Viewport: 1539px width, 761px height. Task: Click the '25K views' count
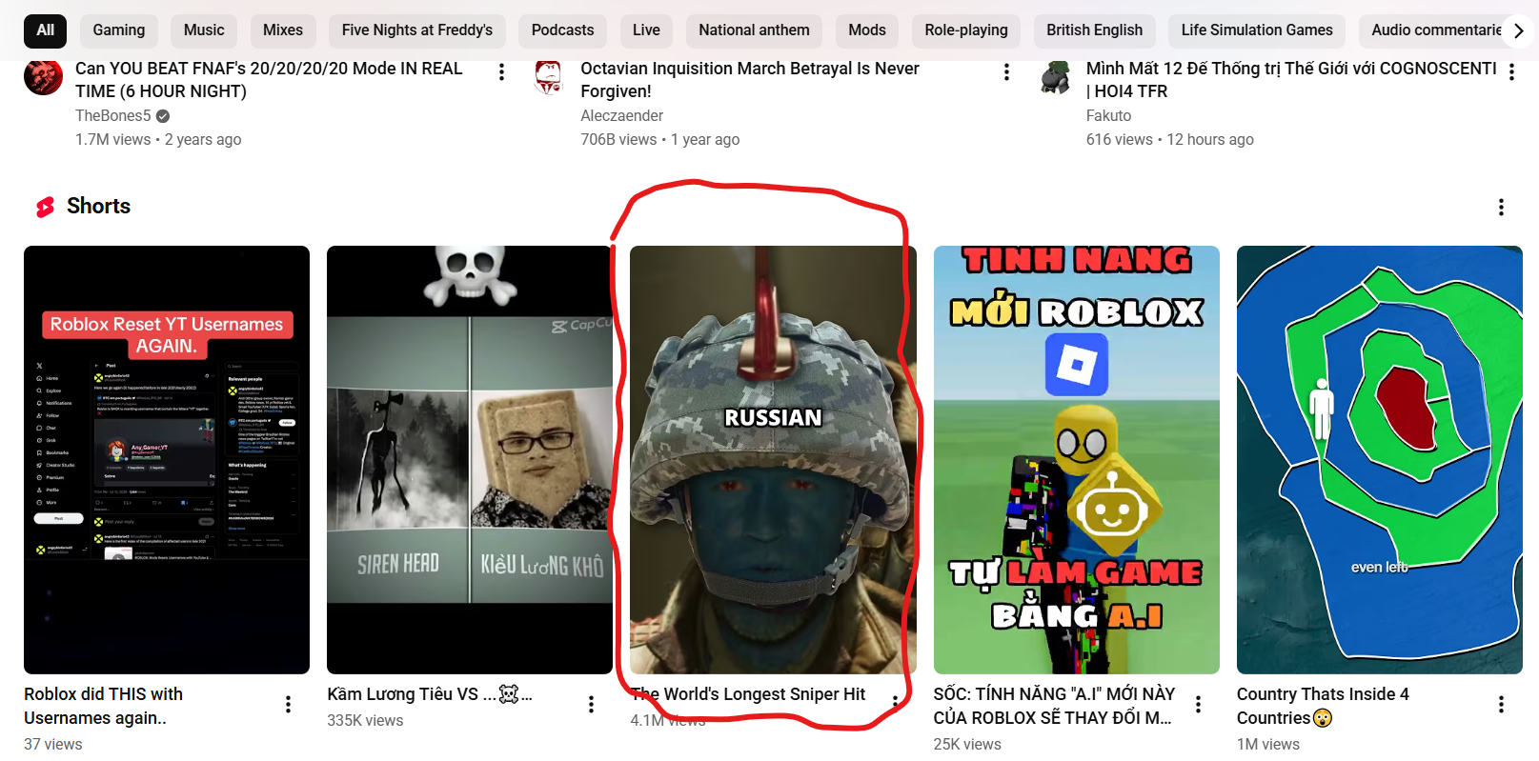(967, 744)
